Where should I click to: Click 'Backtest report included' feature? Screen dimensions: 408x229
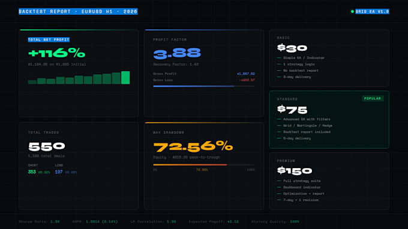click(307, 132)
